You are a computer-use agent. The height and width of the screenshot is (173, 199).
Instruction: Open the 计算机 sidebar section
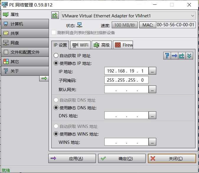point(25,24)
